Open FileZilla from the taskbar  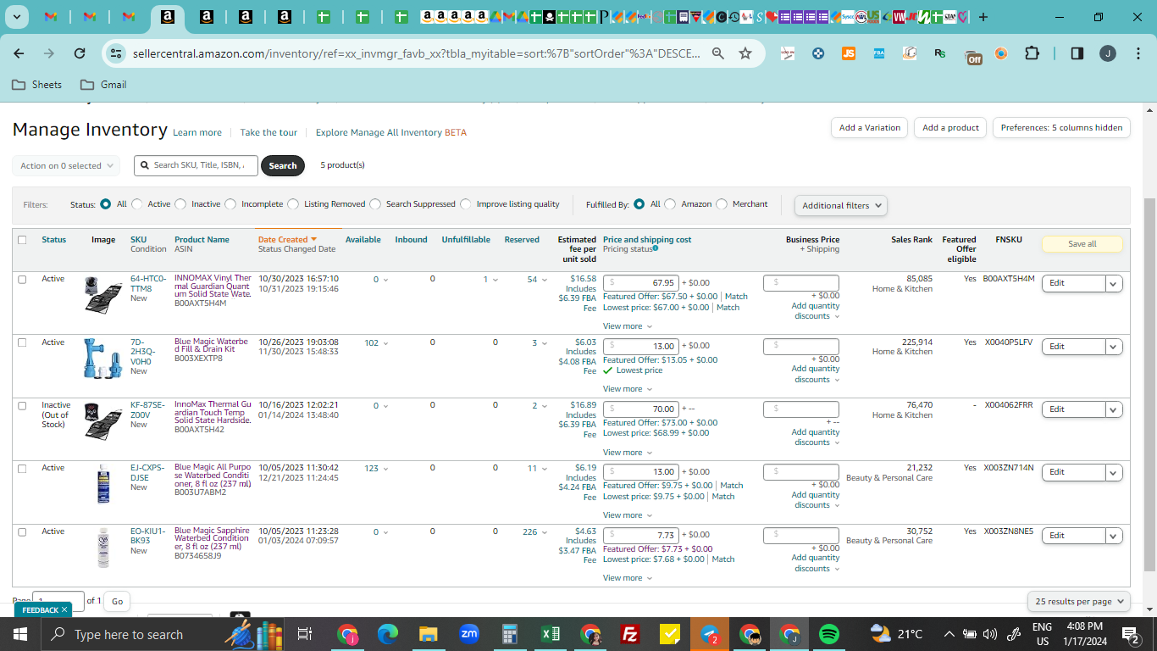point(629,634)
